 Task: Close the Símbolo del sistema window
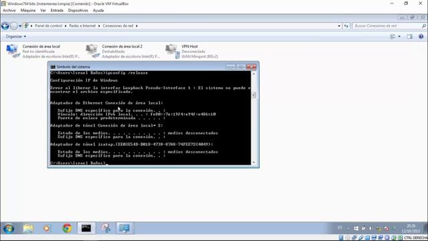[x=251, y=67]
